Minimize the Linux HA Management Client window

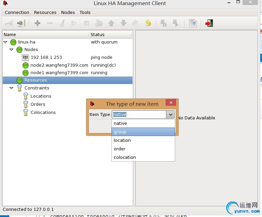tap(229, 3)
